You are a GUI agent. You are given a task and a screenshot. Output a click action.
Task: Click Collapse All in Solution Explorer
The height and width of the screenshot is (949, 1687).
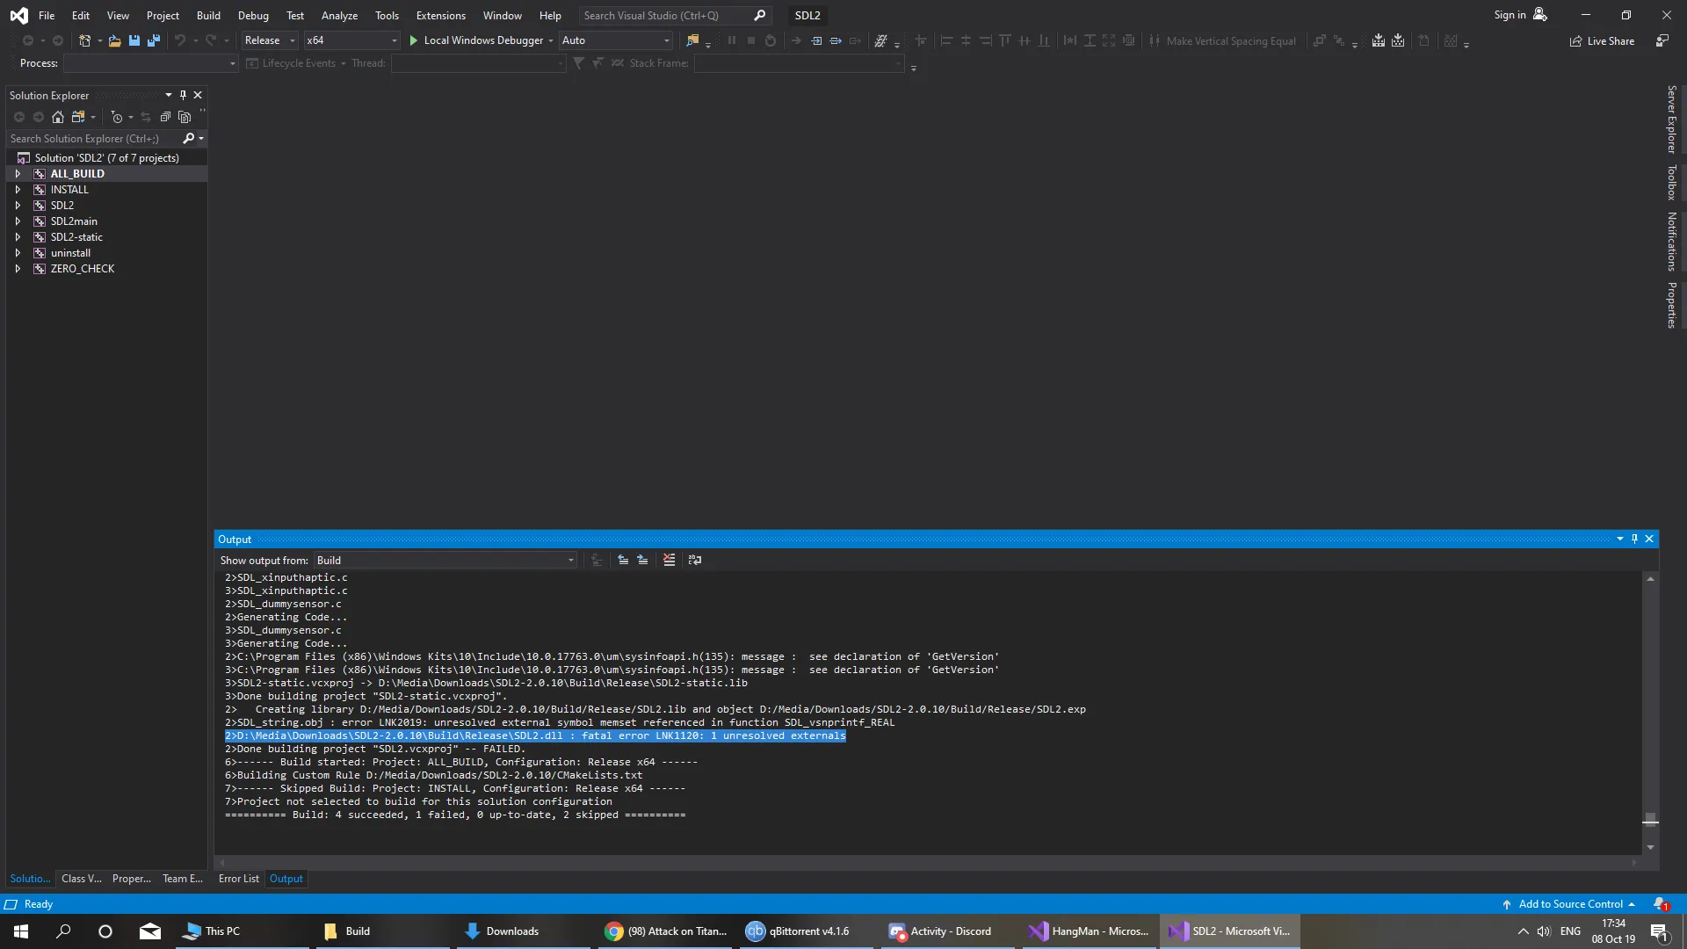pos(165,117)
